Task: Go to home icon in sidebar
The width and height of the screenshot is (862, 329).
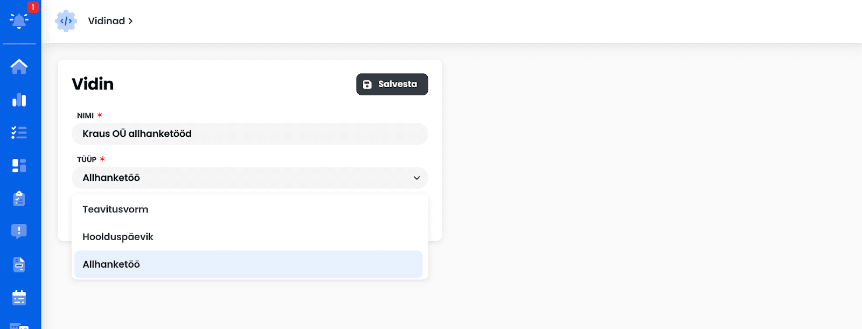Action: pyautogui.click(x=19, y=67)
